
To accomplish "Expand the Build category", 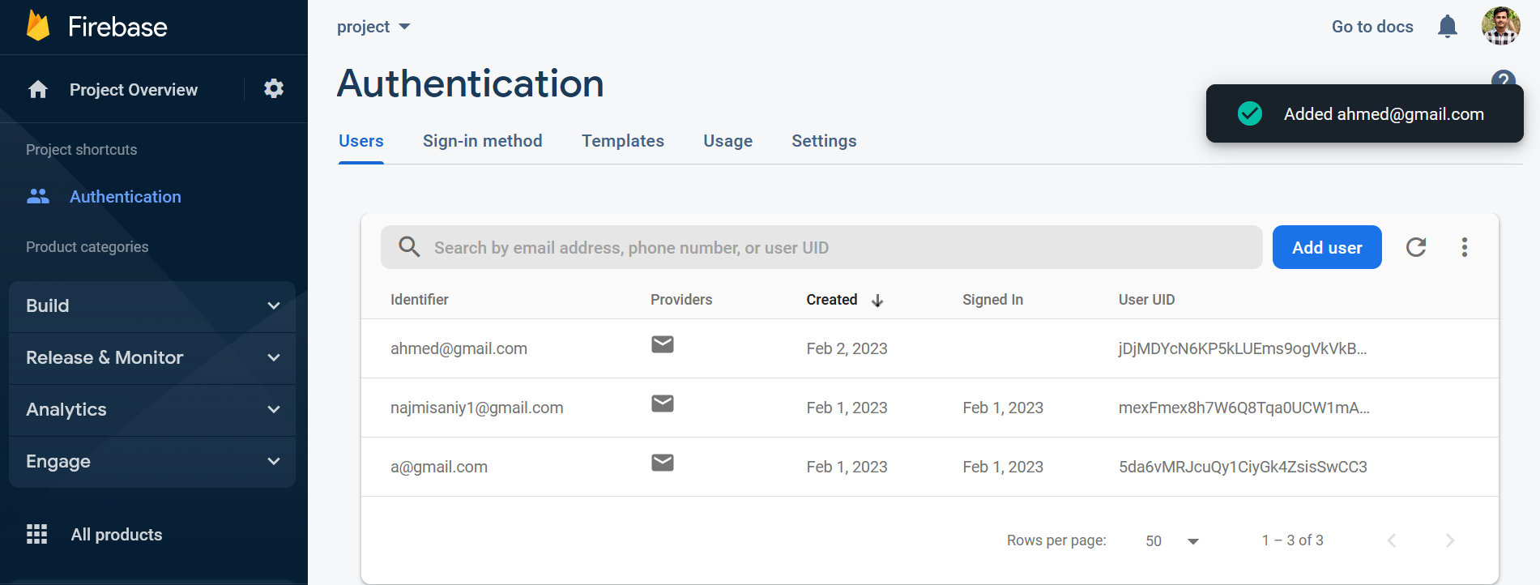I will pyautogui.click(x=152, y=306).
